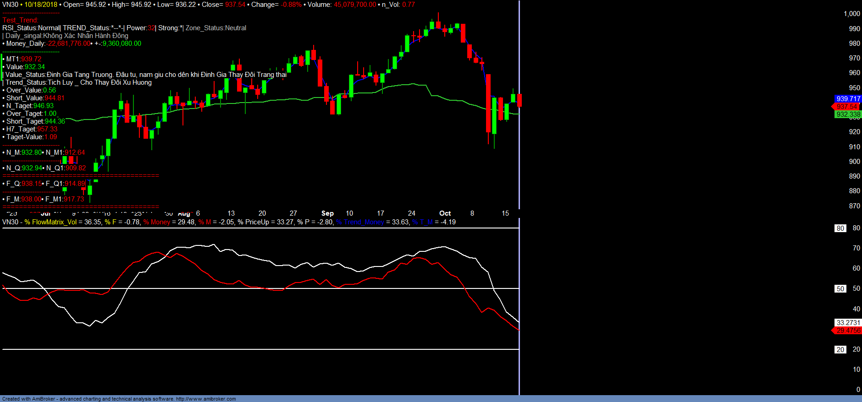The height and width of the screenshot is (402, 862).
Task: Click the Aug label on the time axis
Action: pos(184,214)
